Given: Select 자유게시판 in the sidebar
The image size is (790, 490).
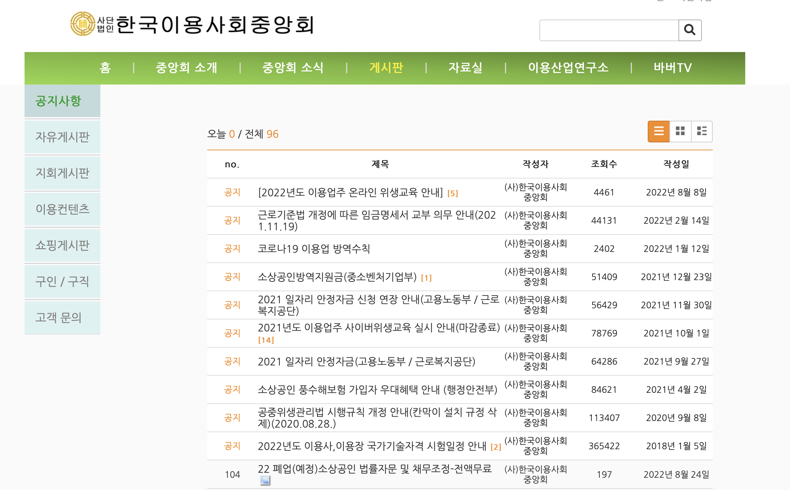Looking at the screenshot, I should pyautogui.click(x=62, y=137).
